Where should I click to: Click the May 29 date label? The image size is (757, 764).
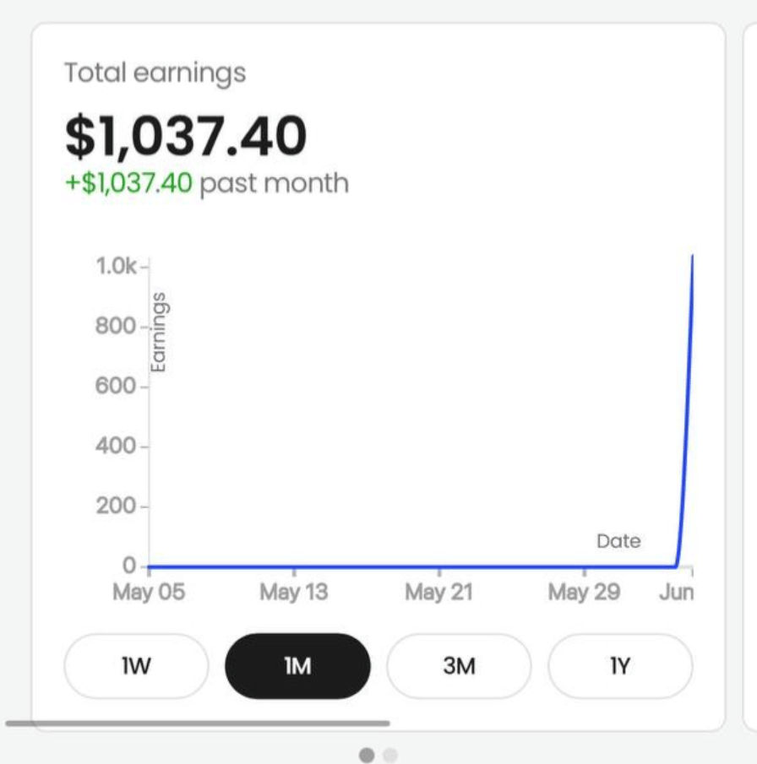click(x=584, y=592)
